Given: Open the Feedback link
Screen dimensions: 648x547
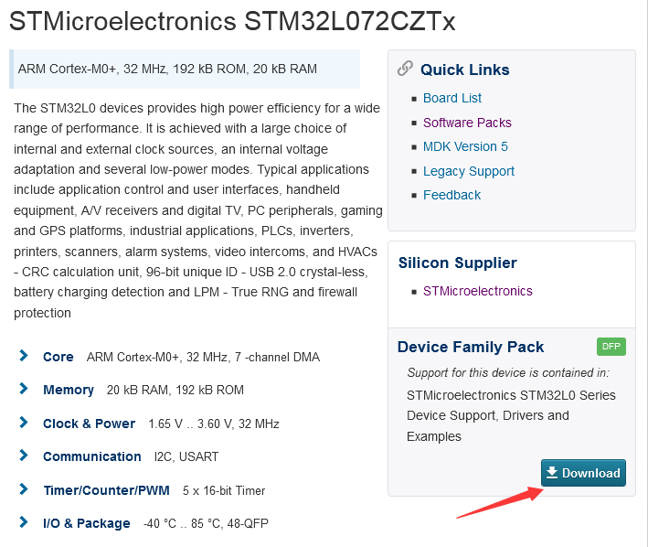Looking at the screenshot, I should 451,195.
